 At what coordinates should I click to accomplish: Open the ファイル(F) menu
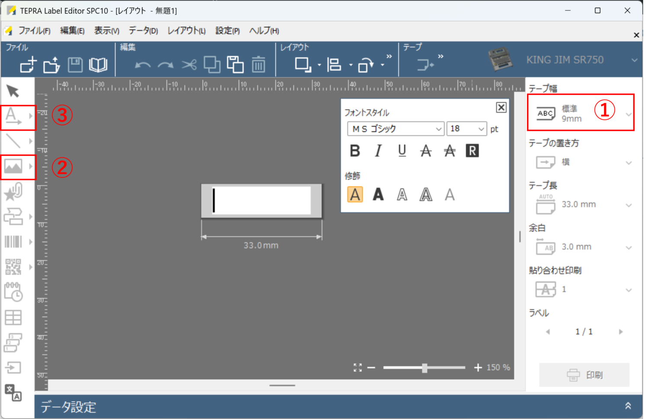click(x=34, y=31)
